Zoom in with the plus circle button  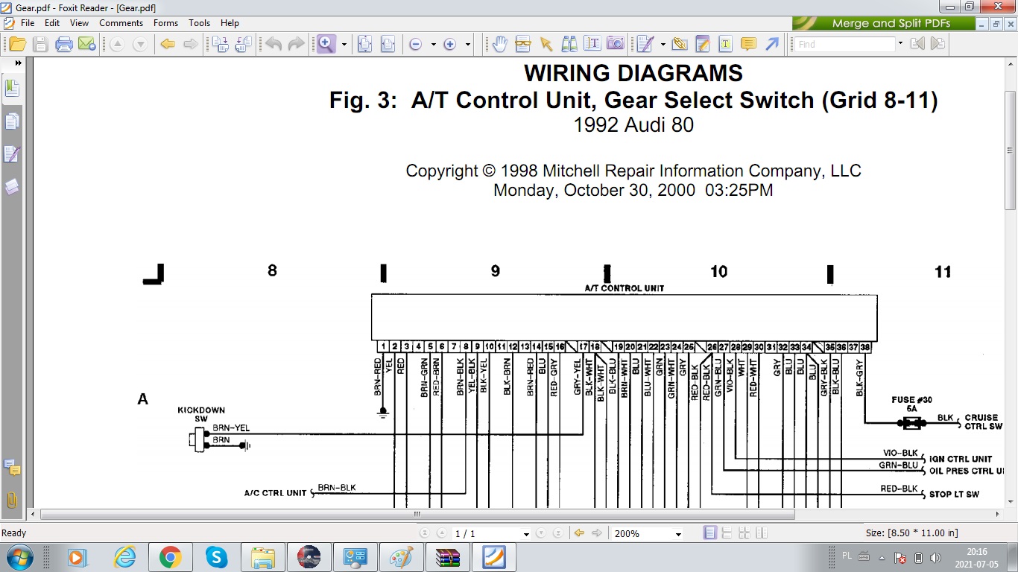(x=449, y=45)
